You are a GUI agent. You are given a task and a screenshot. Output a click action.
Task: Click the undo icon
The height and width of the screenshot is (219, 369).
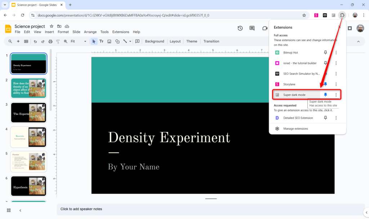[35, 41]
